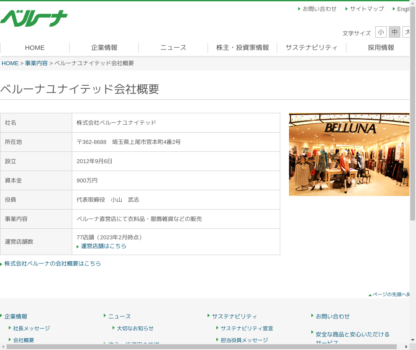
Task: Set font size to small (小)
Action: [x=381, y=32]
